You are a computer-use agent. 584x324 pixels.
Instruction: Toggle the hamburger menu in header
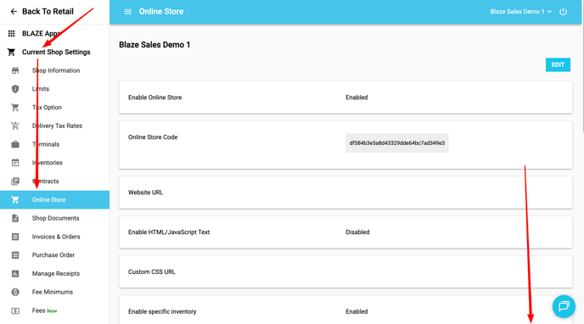[x=127, y=12]
